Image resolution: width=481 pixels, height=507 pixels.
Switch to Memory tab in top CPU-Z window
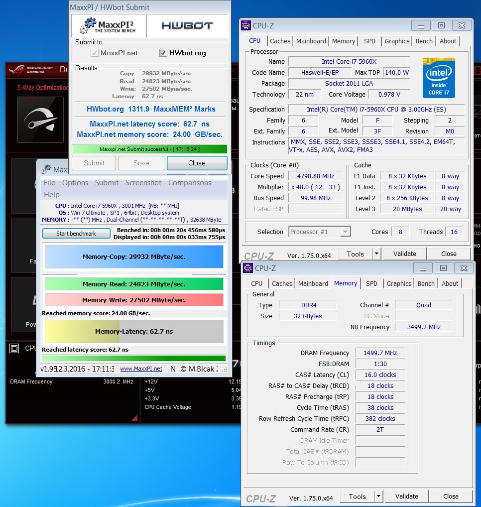coord(343,41)
